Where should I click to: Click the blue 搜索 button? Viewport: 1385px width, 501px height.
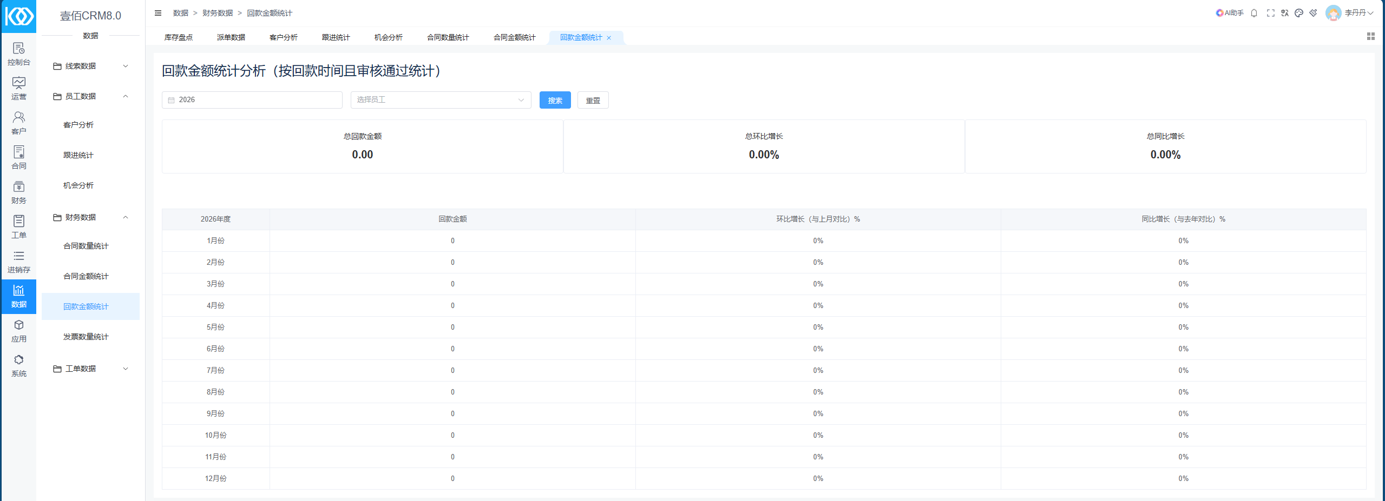(555, 100)
